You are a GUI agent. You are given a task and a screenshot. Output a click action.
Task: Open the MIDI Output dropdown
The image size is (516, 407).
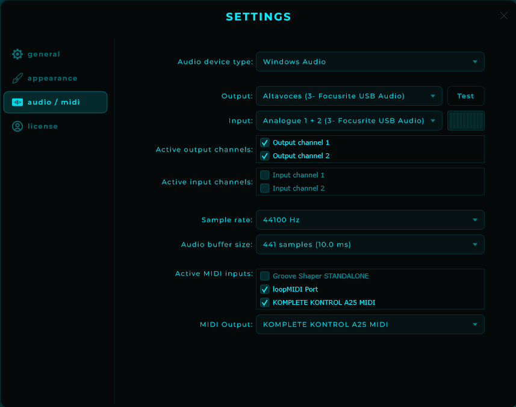pyautogui.click(x=370, y=325)
